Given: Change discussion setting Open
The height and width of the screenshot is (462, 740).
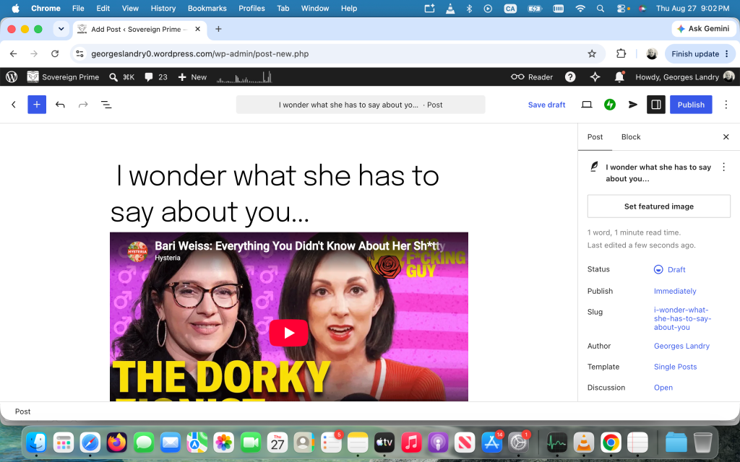Looking at the screenshot, I should click(x=663, y=387).
